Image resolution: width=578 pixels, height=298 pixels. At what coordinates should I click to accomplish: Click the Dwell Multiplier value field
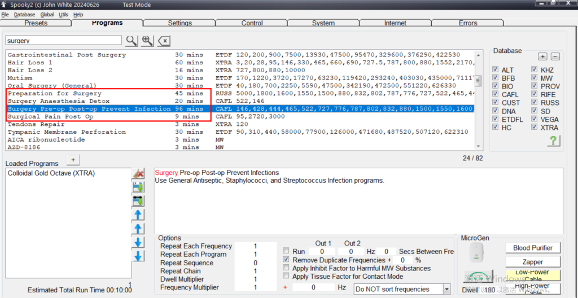(x=255, y=279)
